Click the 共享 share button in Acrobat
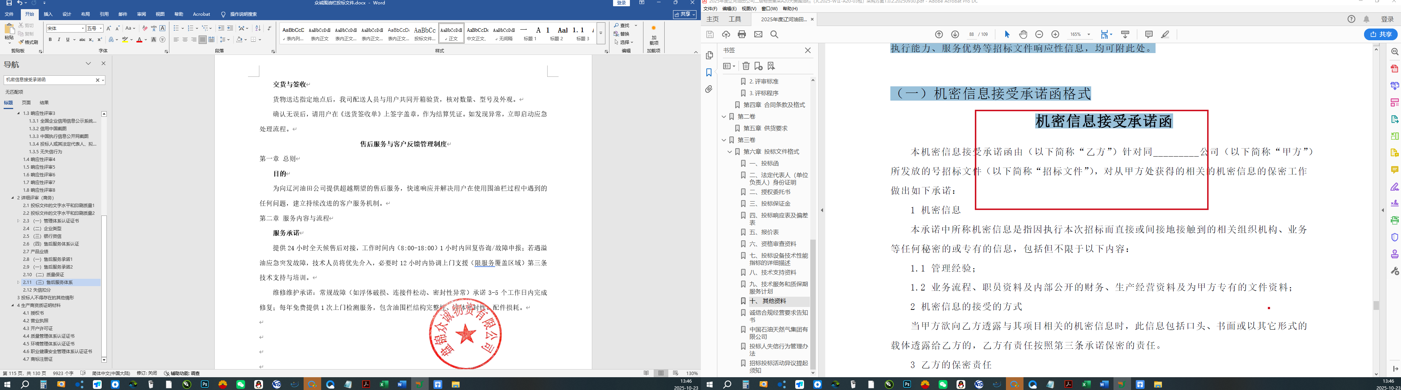Image resolution: width=1401 pixels, height=390 pixels. (x=1381, y=34)
